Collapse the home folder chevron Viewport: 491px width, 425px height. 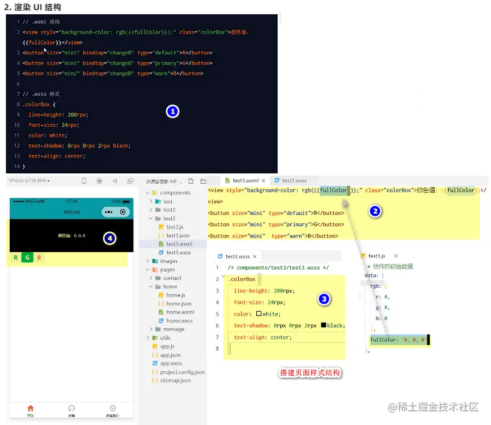(x=151, y=286)
